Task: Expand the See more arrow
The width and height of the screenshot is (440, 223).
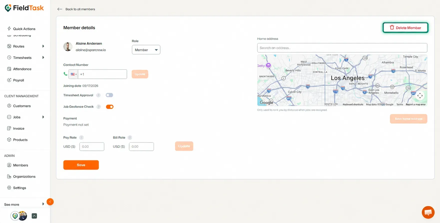Action: (x=43, y=204)
